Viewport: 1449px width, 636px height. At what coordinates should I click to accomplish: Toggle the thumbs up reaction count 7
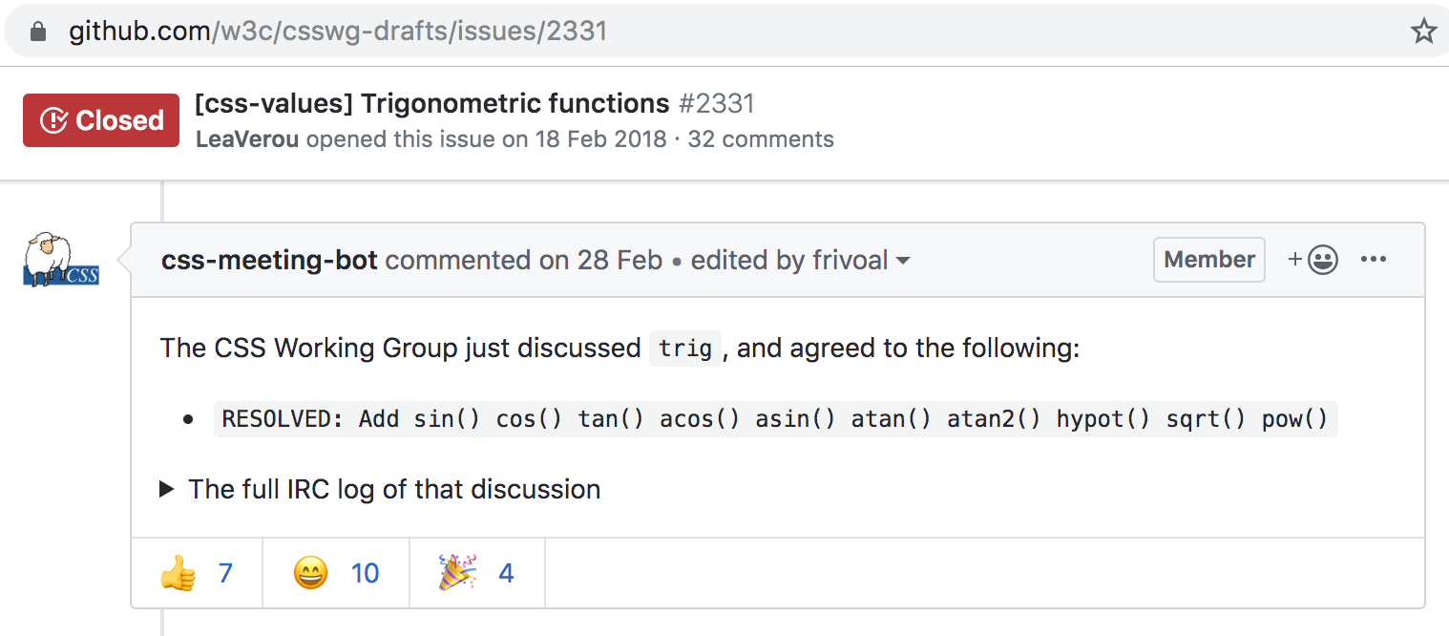tap(225, 573)
